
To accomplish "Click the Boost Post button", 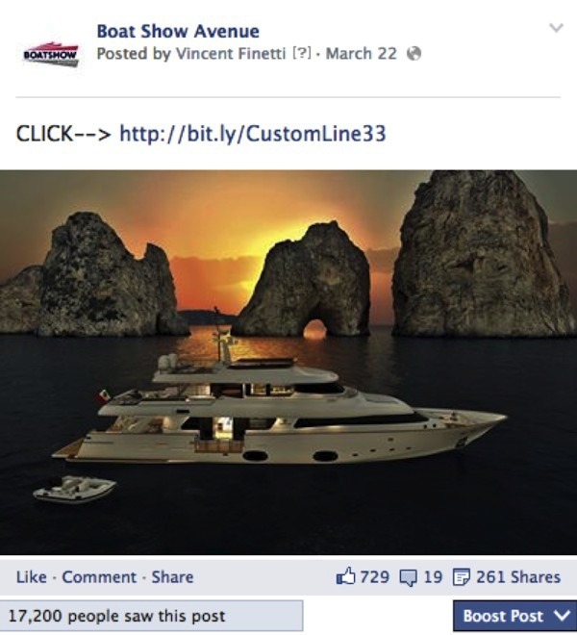I will click(514, 616).
